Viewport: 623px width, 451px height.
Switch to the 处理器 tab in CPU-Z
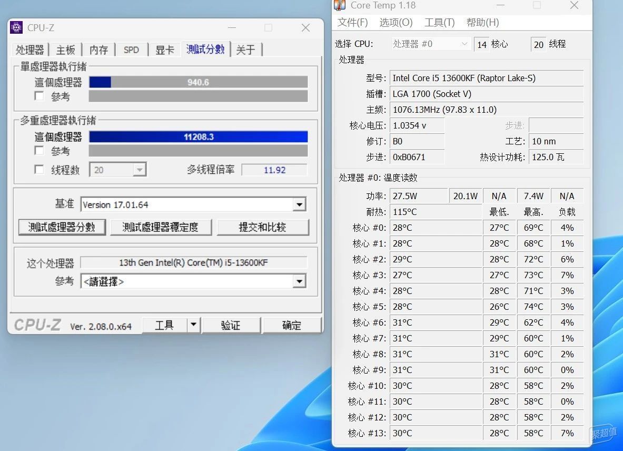tap(29, 50)
